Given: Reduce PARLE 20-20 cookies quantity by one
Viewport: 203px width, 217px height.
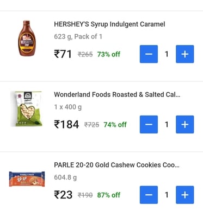Looking at the screenshot, I should click(149, 195).
